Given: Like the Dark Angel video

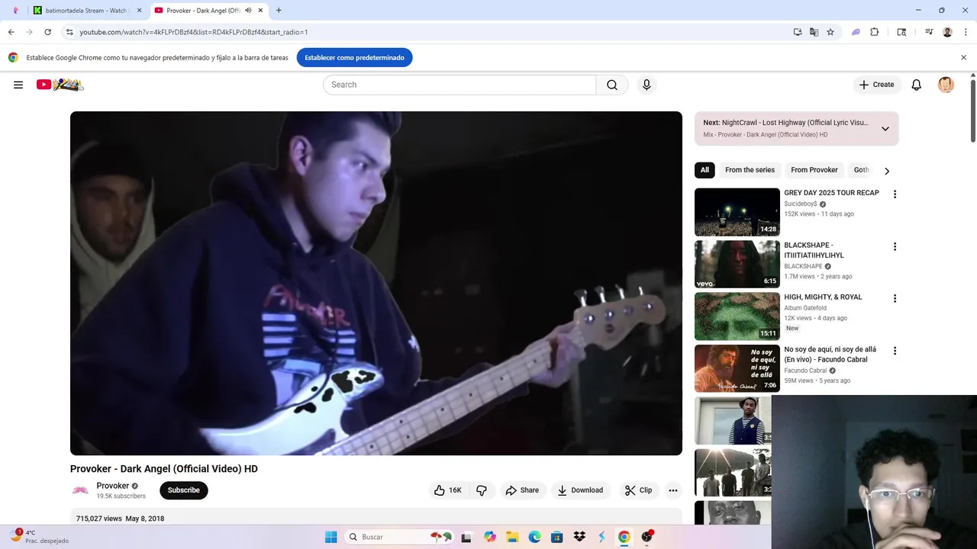Looking at the screenshot, I should (448, 490).
